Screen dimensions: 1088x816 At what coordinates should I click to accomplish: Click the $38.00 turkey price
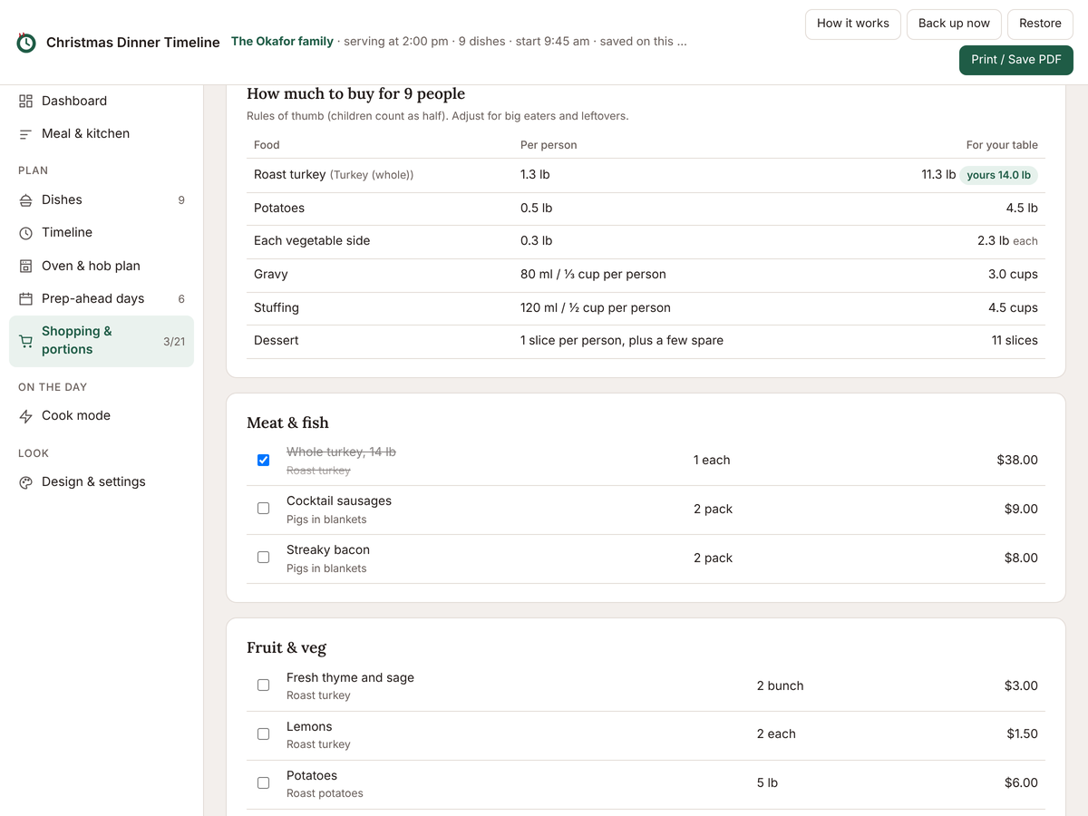pyautogui.click(x=1017, y=461)
